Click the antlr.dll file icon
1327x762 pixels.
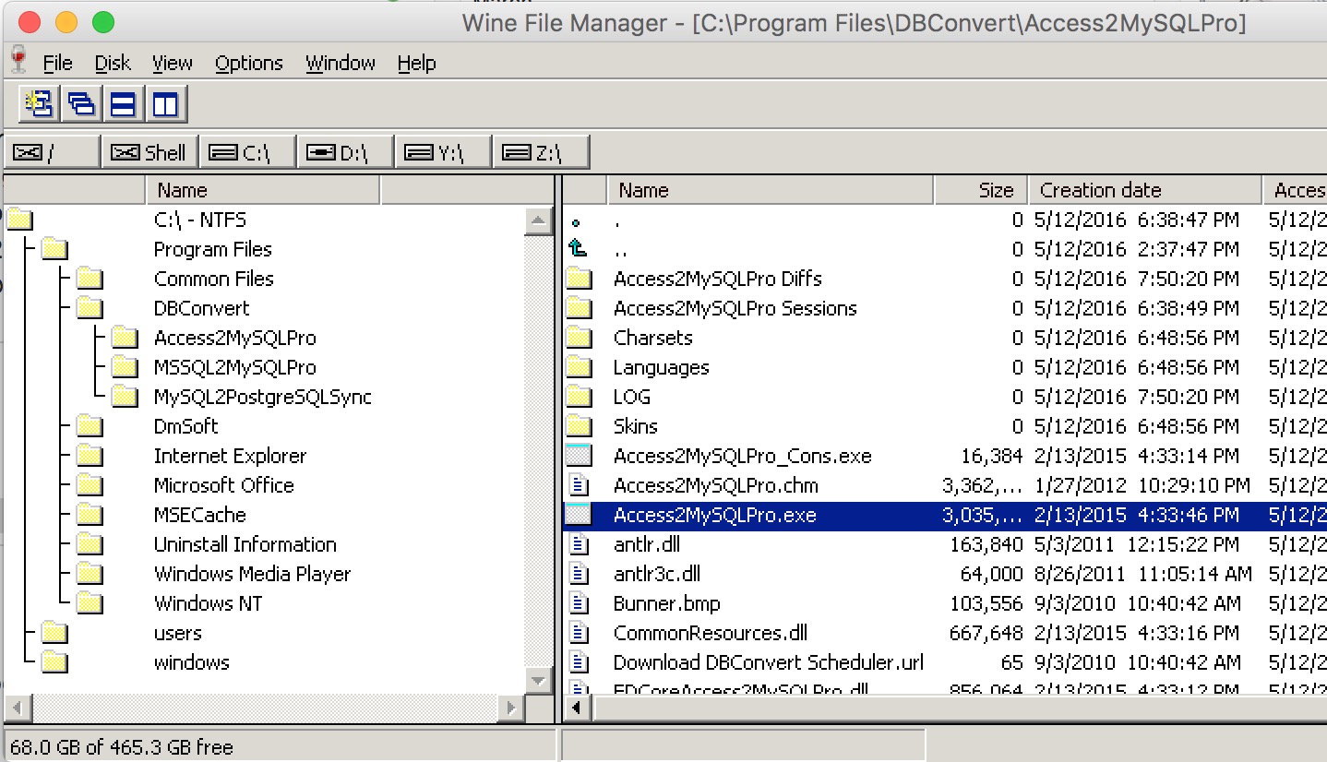tap(579, 544)
